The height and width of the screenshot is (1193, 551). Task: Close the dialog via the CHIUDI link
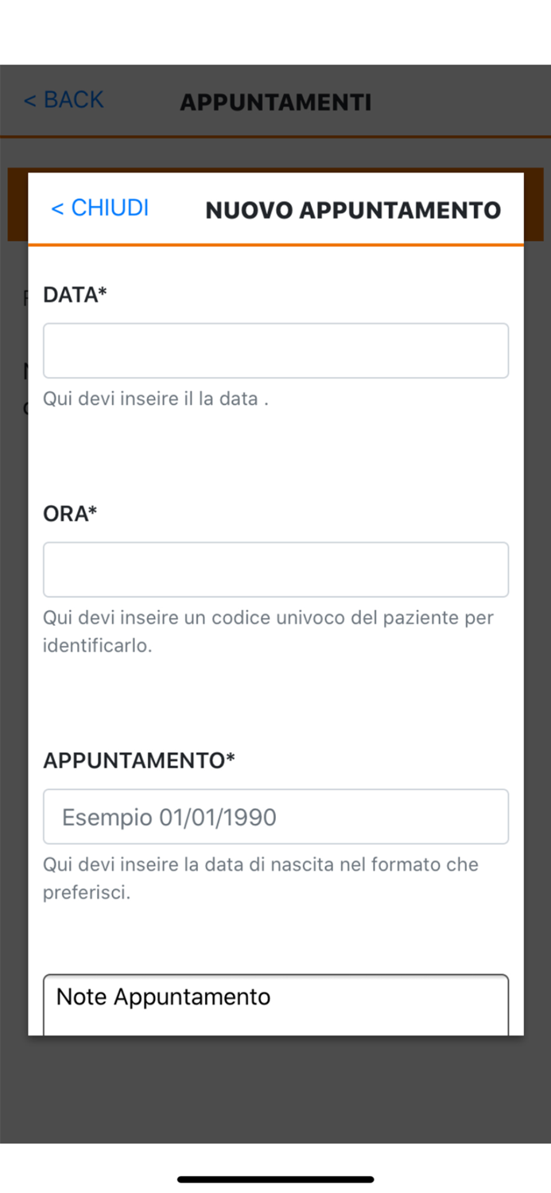[x=107, y=208]
